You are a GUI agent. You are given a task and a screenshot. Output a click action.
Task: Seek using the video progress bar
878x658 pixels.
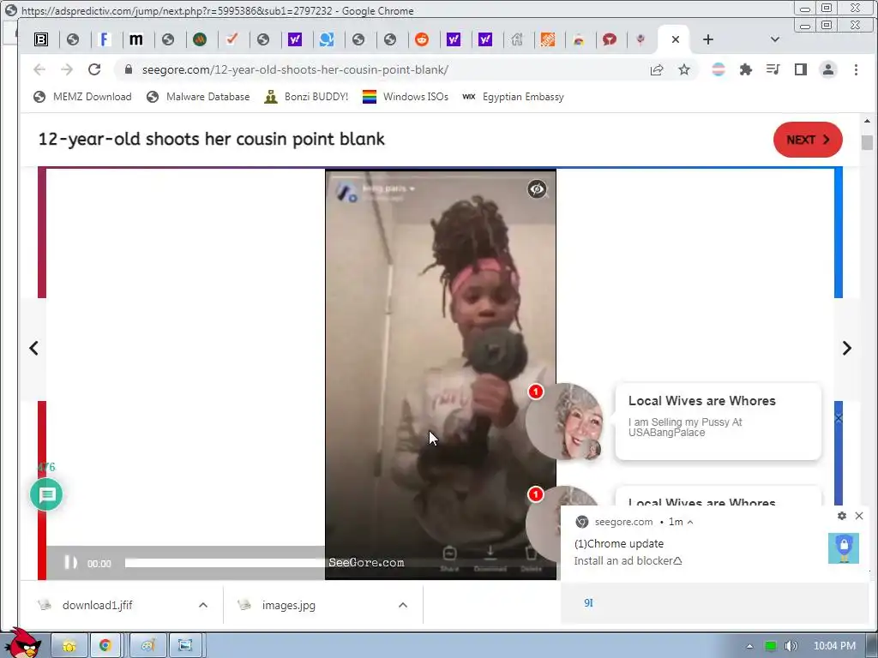tap(225, 563)
